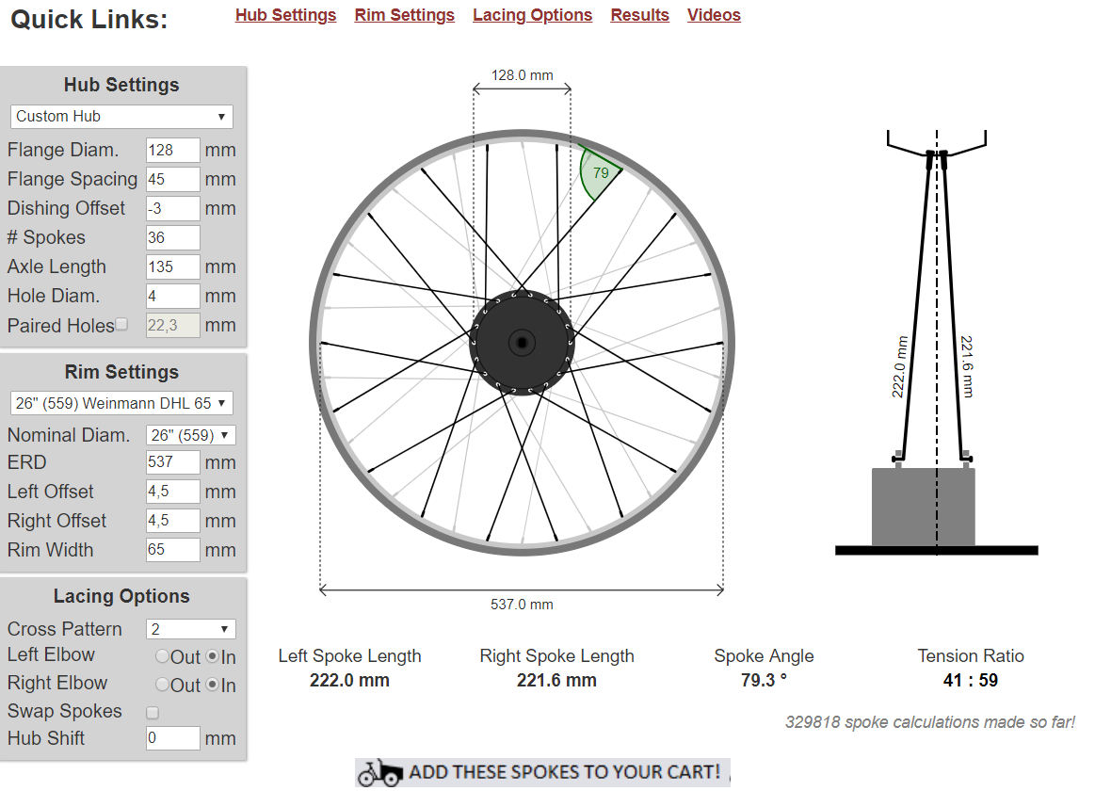Click the Flange Diam. input field

pos(173,151)
